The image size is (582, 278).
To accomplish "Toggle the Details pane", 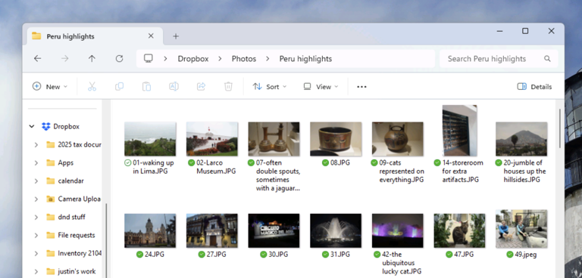I will coord(534,87).
